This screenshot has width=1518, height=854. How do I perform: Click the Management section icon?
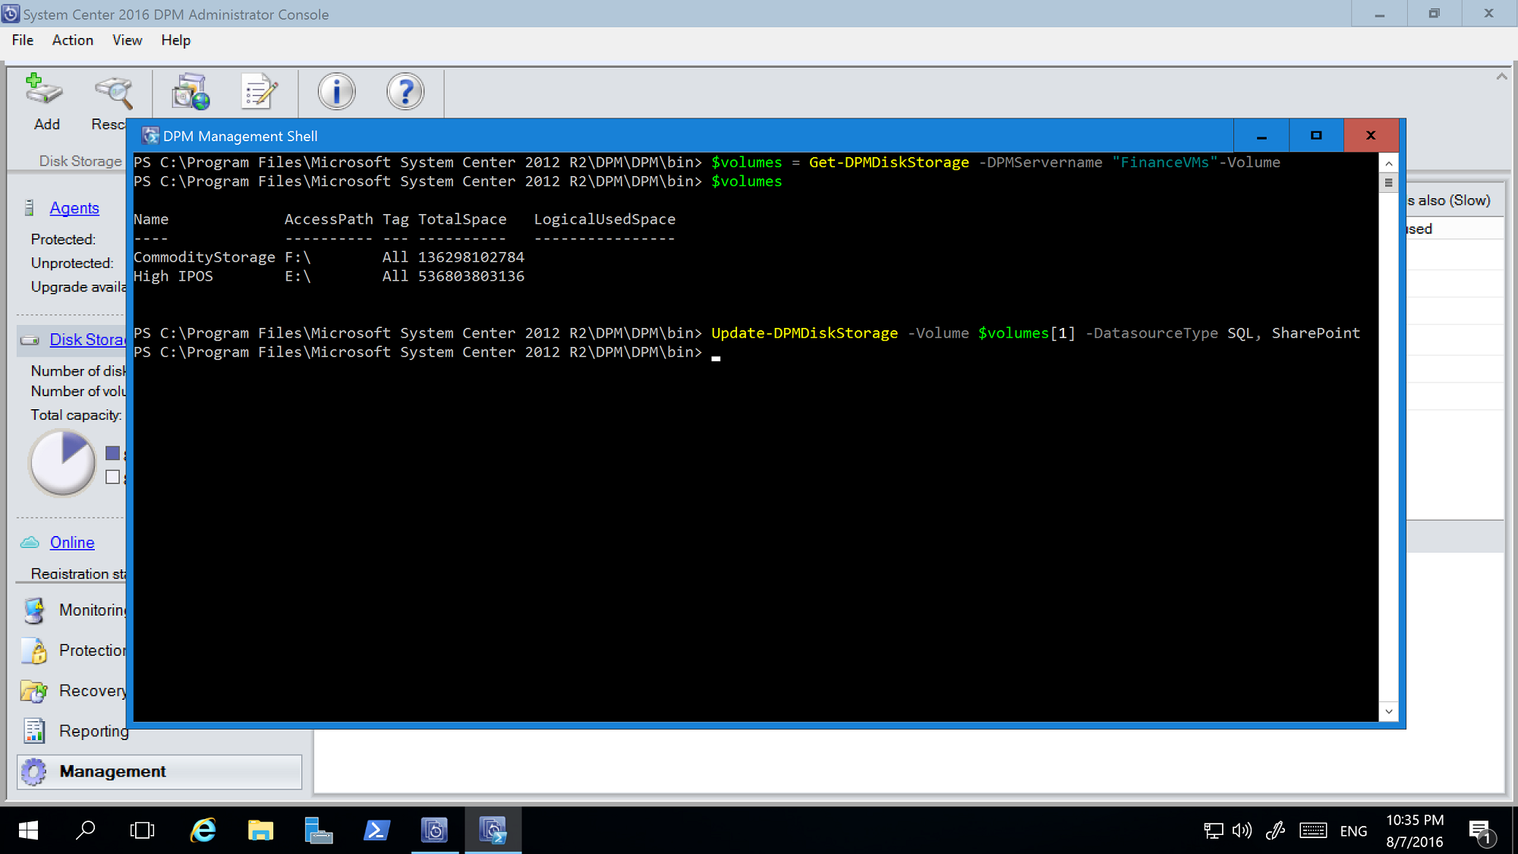[x=36, y=770]
